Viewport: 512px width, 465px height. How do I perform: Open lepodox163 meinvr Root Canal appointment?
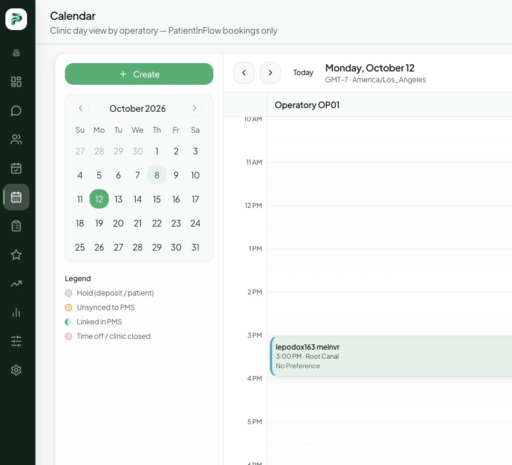(x=391, y=356)
